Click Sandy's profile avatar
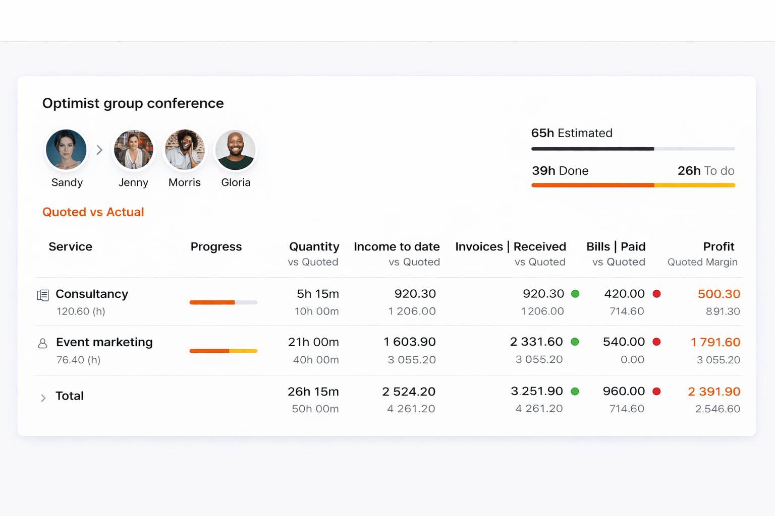 pyautogui.click(x=66, y=150)
